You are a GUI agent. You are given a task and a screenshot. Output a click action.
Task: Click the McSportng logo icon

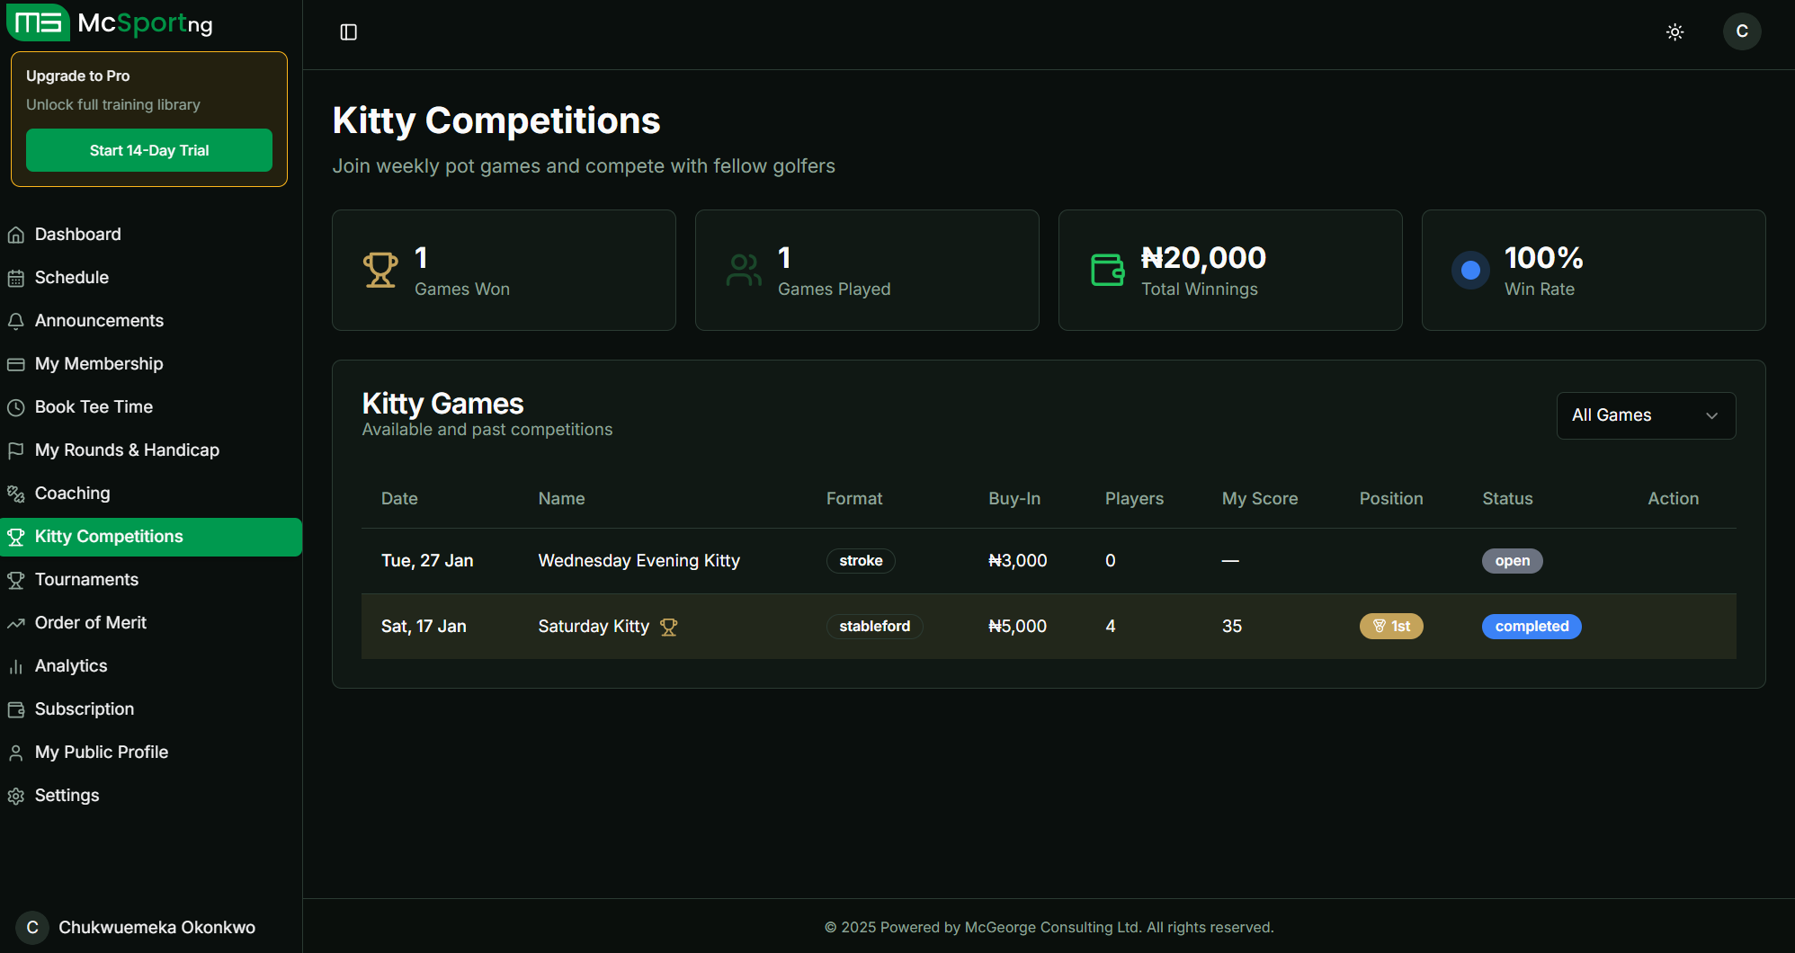tap(37, 22)
